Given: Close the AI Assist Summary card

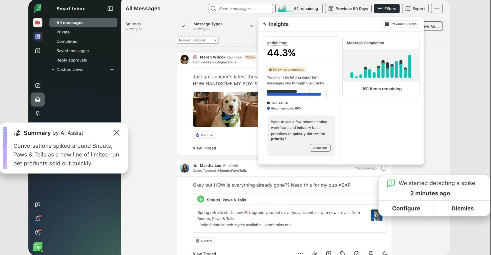Looking at the screenshot, I should (117, 133).
